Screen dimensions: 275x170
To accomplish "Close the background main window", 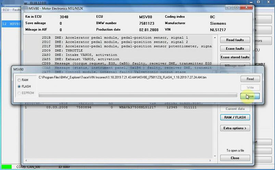I will coord(268,2).
